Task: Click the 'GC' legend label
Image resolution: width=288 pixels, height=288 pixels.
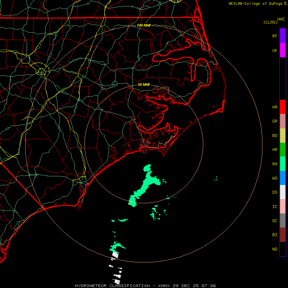Action: [x=275, y=221]
